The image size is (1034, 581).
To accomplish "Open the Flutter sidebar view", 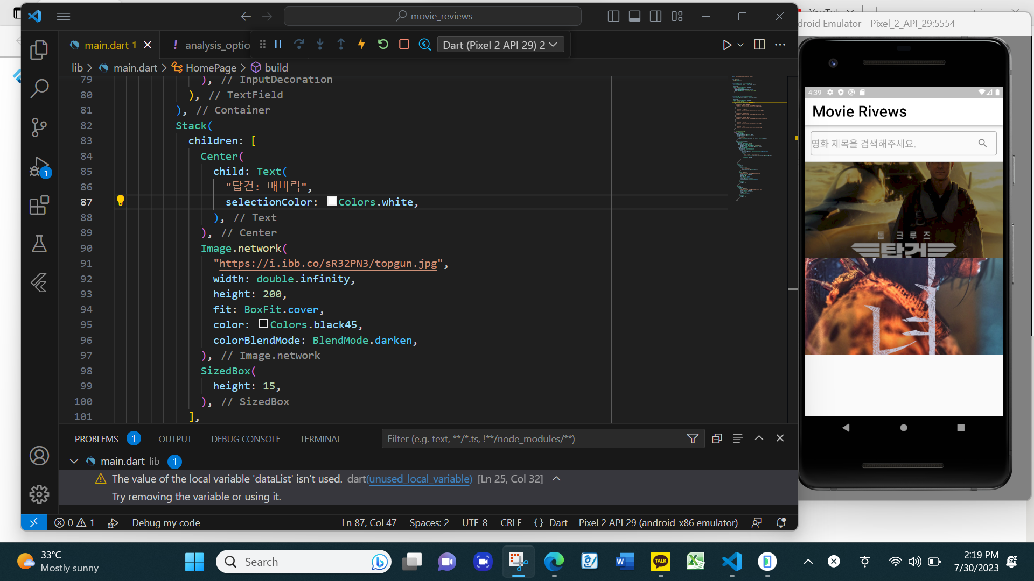I will (39, 282).
